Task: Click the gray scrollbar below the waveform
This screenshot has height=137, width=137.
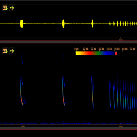Action: (68, 42)
